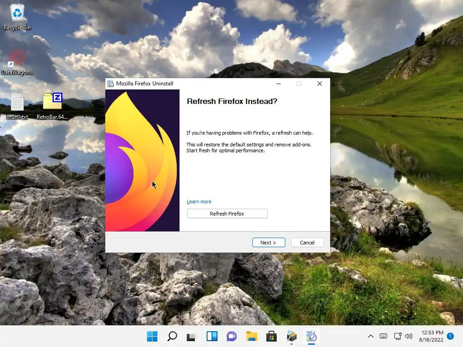Close the Mozilla Firefox Uninstall window
The width and height of the screenshot is (463, 347).
click(320, 84)
